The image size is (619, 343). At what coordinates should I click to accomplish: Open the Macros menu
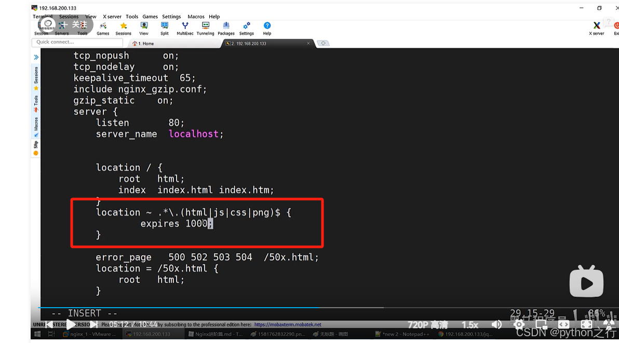[196, 17]
